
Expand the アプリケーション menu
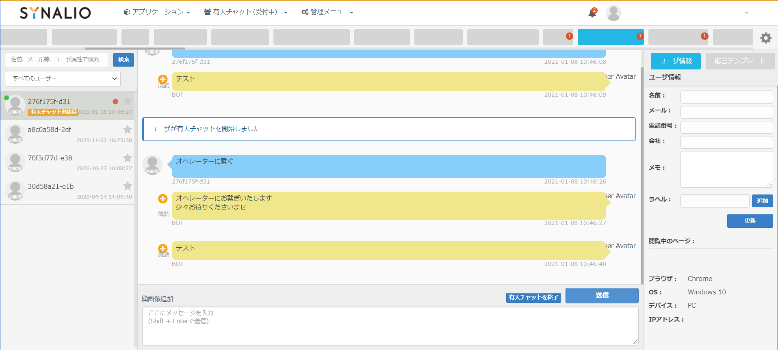tap(157, 12)
